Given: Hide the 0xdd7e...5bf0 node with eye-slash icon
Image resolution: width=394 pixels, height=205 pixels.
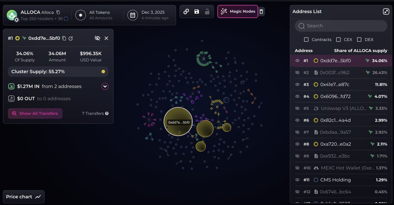Looking at the screenshot, I should [97, 38].
